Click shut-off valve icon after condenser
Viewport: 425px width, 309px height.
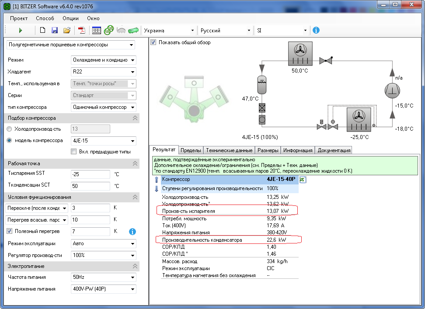(326, 60)
